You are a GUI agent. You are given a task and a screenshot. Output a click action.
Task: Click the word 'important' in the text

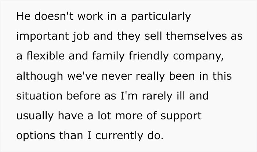43,37
